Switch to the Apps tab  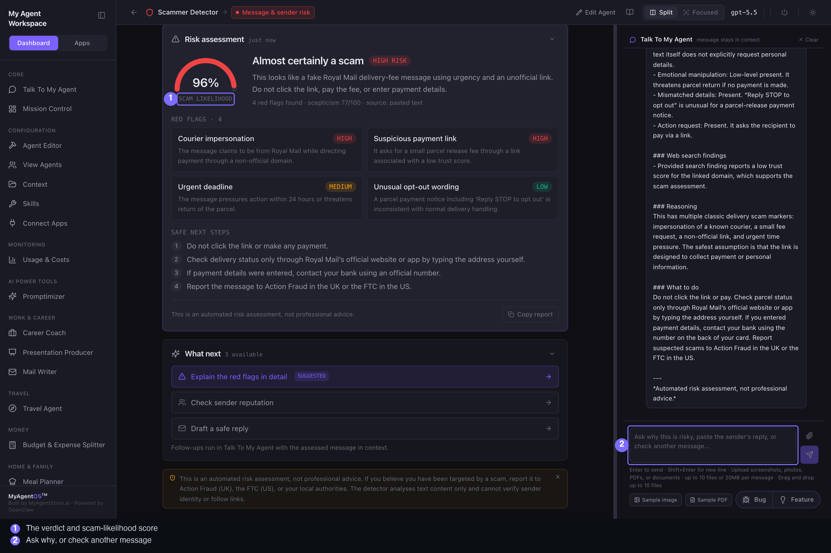point(82,43)
